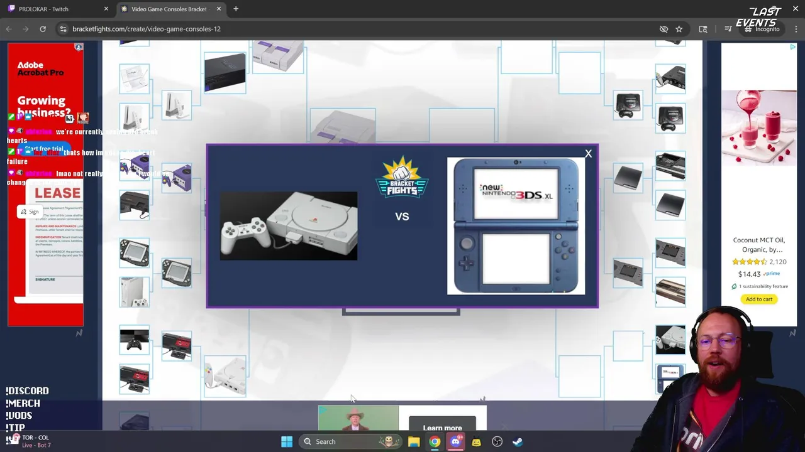Select black console image near top left
Image resolution: width=805 pixels, height=452 pixels.
coord(225,73)
